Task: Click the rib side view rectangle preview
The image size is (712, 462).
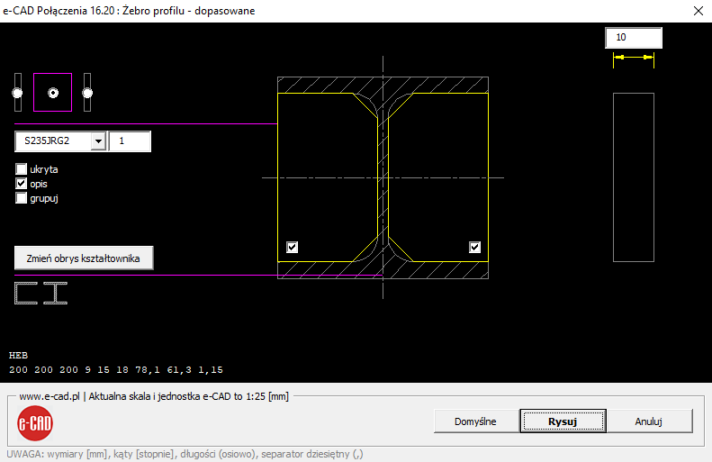Action: pyautogui.click(x=634, y=177)
